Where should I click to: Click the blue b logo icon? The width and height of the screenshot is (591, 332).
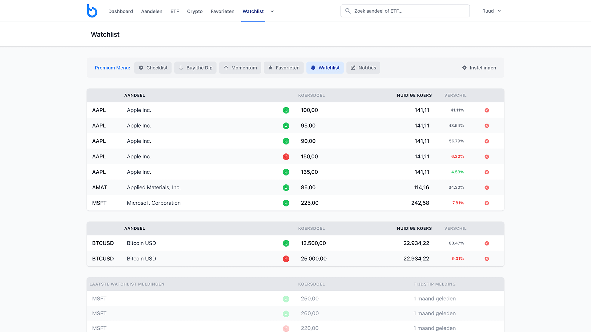point(92,11)
